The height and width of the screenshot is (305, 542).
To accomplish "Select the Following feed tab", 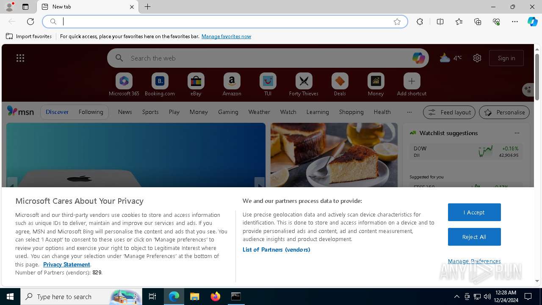I will pyautogui.click(x=91, y=112).
